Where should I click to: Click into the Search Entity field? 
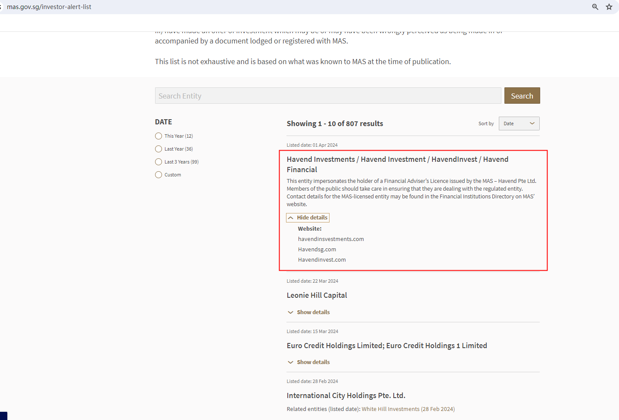pyautogui.click(x=328, y=96)
